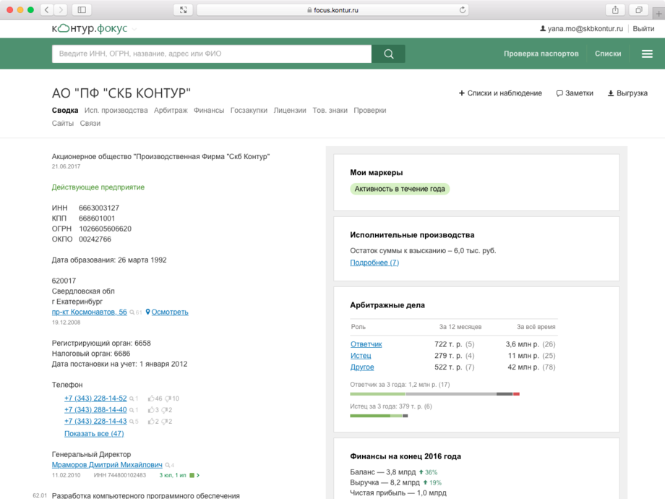This screenshot has width=665, height=499.
Task: Click the map pin icon next to Осмотреть
Action: 148,312
